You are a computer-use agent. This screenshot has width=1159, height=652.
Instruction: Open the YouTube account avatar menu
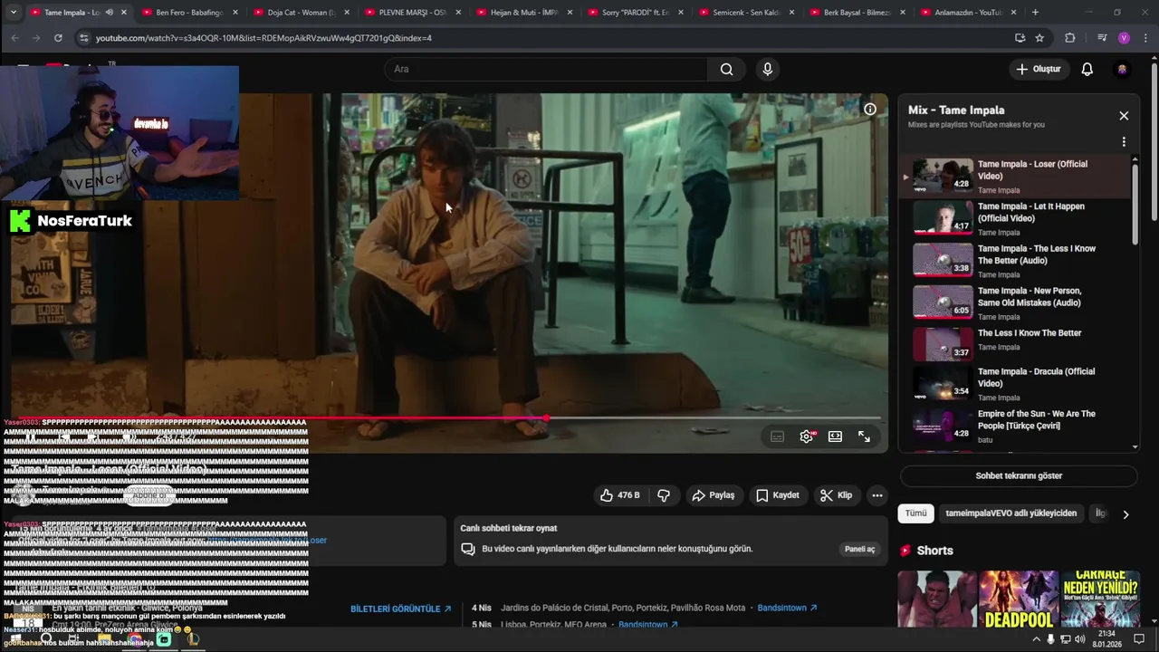(x=1123, y=69)
